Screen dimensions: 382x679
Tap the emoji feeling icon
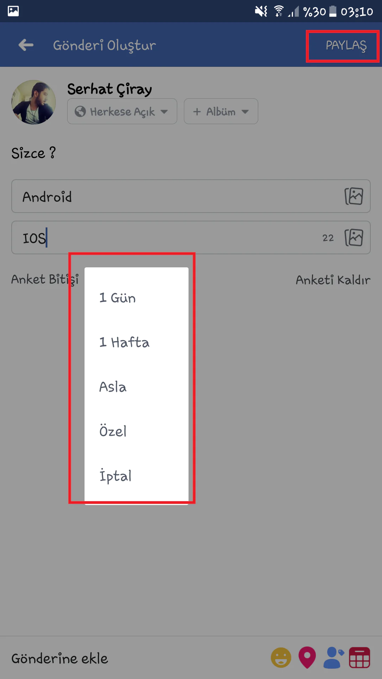click(281, 658)
